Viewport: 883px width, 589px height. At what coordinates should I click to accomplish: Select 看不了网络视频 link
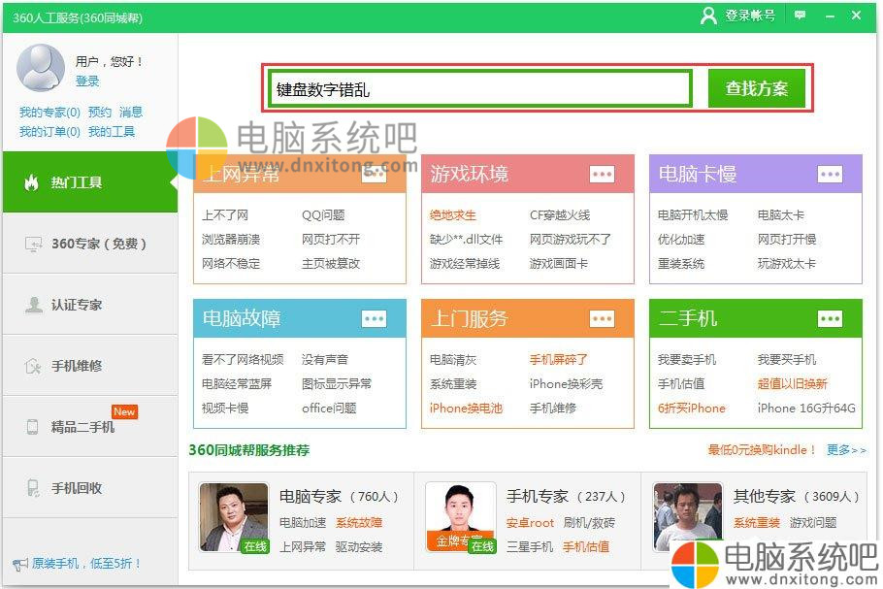(243, 359)
